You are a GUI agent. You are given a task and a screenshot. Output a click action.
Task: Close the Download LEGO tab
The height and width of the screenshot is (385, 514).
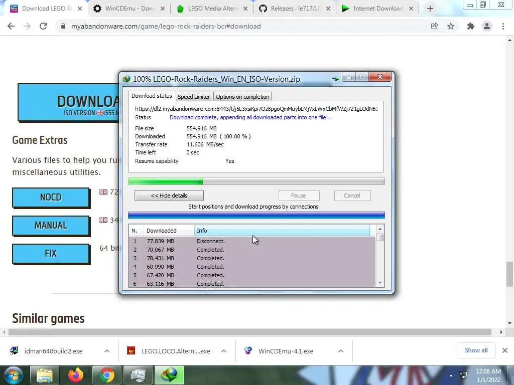point(80,9)
